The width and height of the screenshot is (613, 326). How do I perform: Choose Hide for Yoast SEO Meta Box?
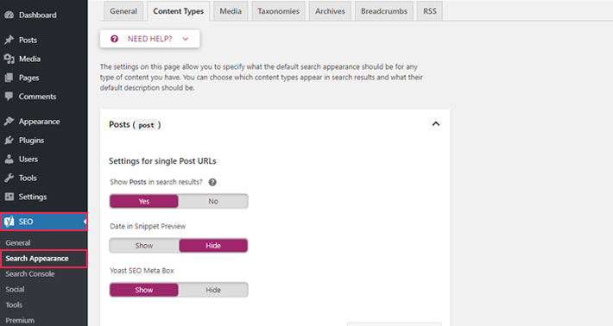[x=213, y=290]
